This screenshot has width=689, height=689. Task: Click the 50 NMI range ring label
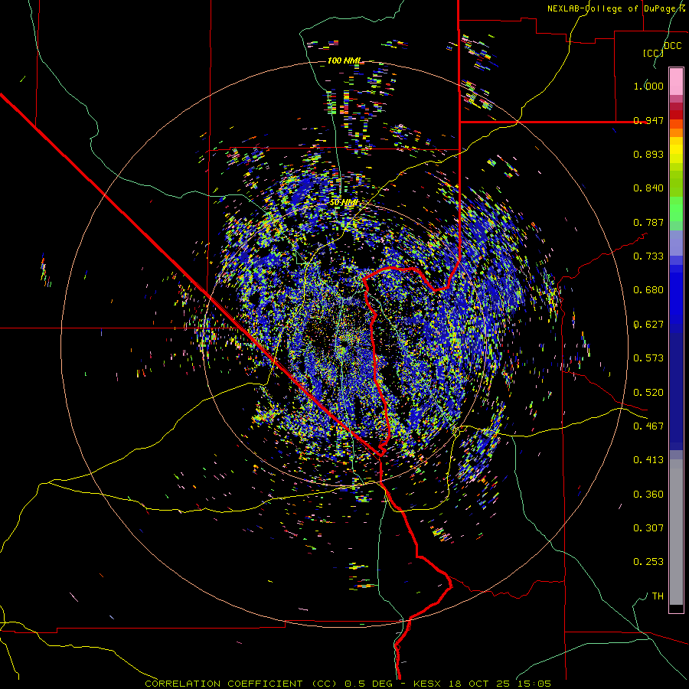point(344,203)
